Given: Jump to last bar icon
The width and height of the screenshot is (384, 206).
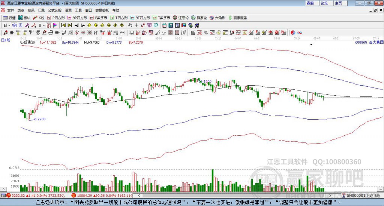Looking at the screenshot, I should pyautogui.click(x=69, y=25).
